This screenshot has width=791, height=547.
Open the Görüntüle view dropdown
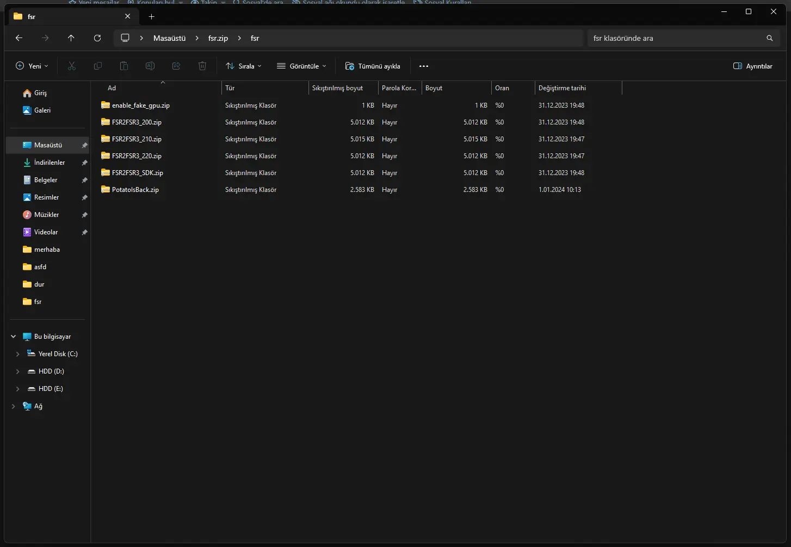coord(302,66)
